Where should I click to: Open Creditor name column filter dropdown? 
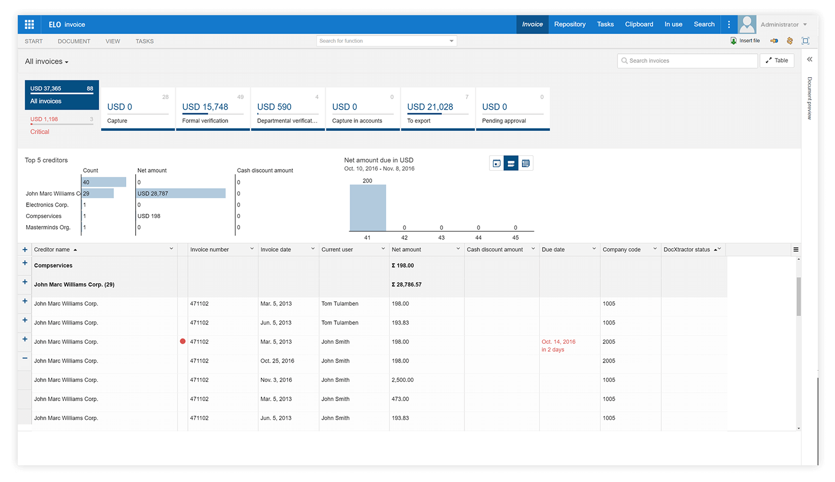(171, 249)
